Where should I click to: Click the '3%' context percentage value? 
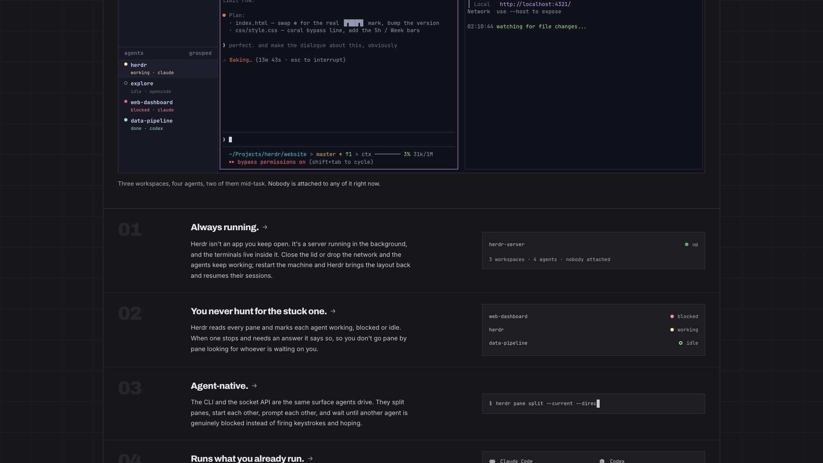[x=407, y=154]
